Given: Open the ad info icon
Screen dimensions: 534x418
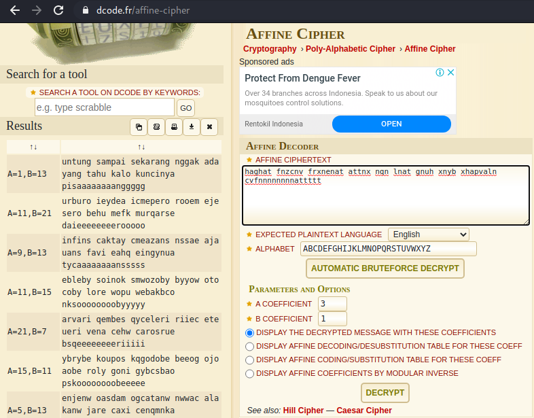Looking at the screenshot, I should pos(440,73).
